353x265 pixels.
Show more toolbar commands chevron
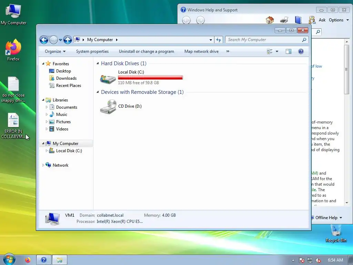tap(228, 51)
